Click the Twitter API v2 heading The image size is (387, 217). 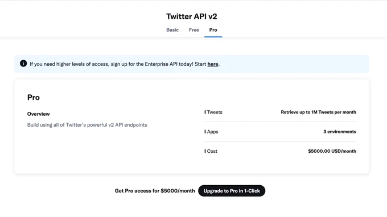coord(192,16)
